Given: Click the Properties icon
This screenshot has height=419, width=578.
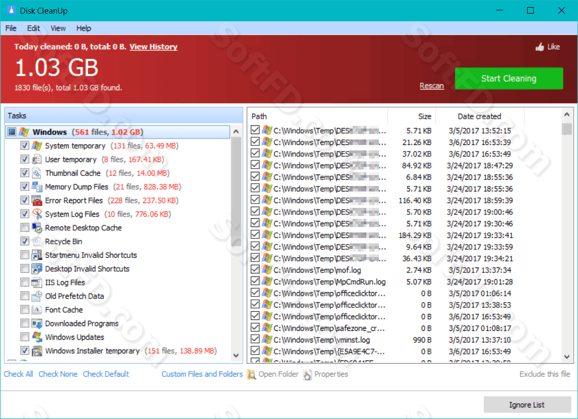Looking at the screenshot, I should (x=307, y=374).
